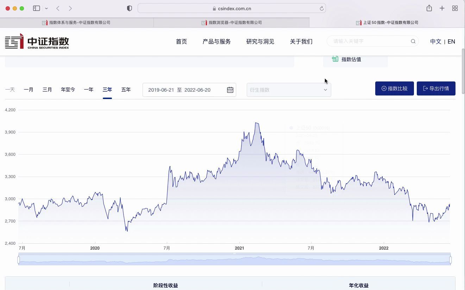This screenshot has height=290, width=465.
Task: Expand the sidebar chevron in Safari toolbar
Action: point(46,8)
